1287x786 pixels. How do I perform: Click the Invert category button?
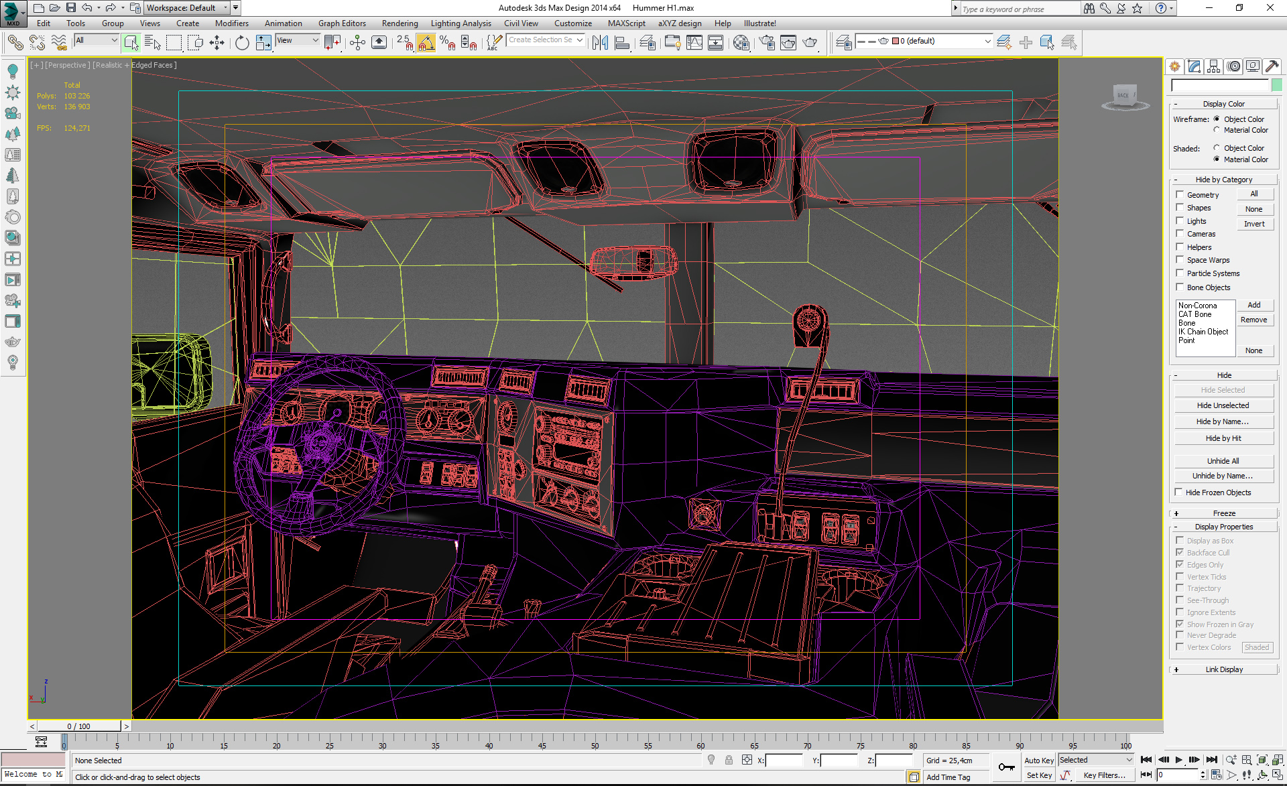coord(1254,224)
